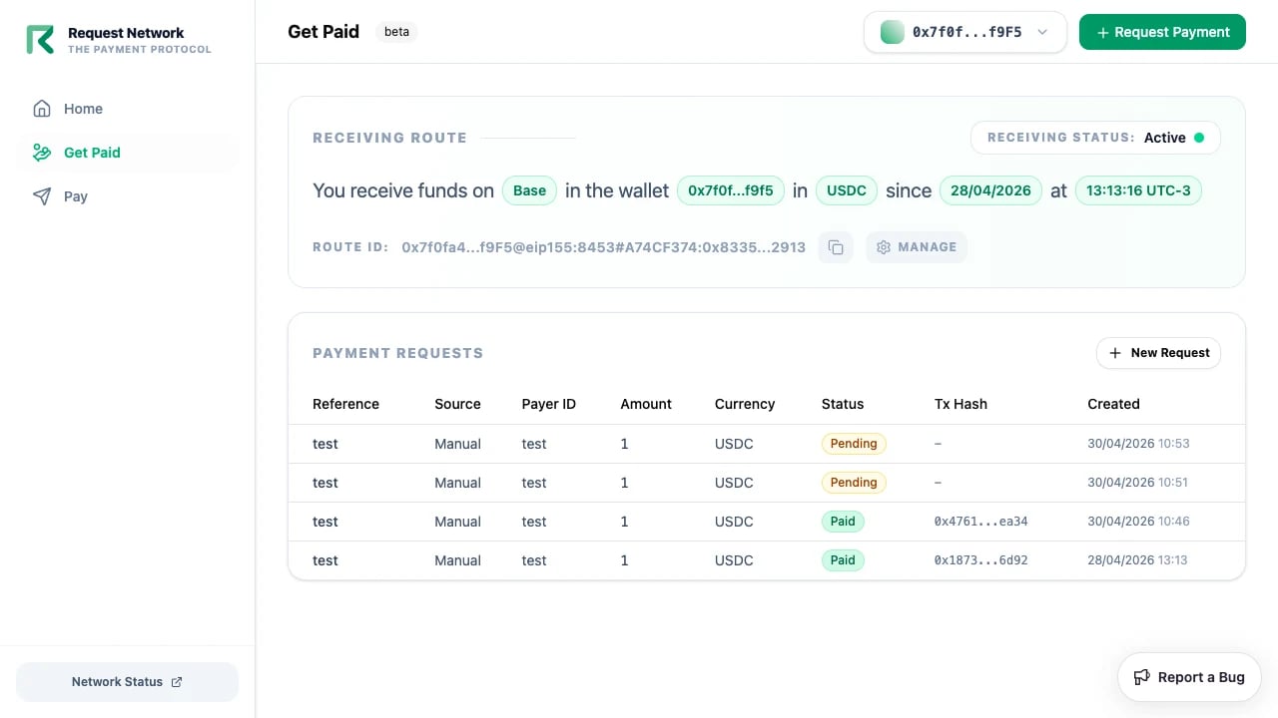Click the plus icon in New Request
The height and width of the screenshot is (718, 1278).
click(1115, 353)
